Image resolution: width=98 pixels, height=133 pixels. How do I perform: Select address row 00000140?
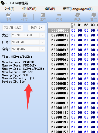(60, 127)
